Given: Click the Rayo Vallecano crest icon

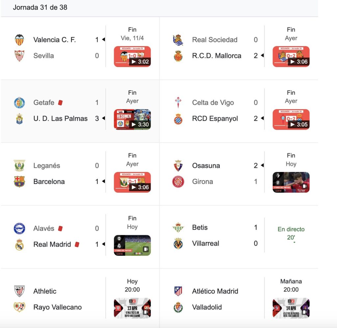Looking at the screenshot, I should [19, 307].
